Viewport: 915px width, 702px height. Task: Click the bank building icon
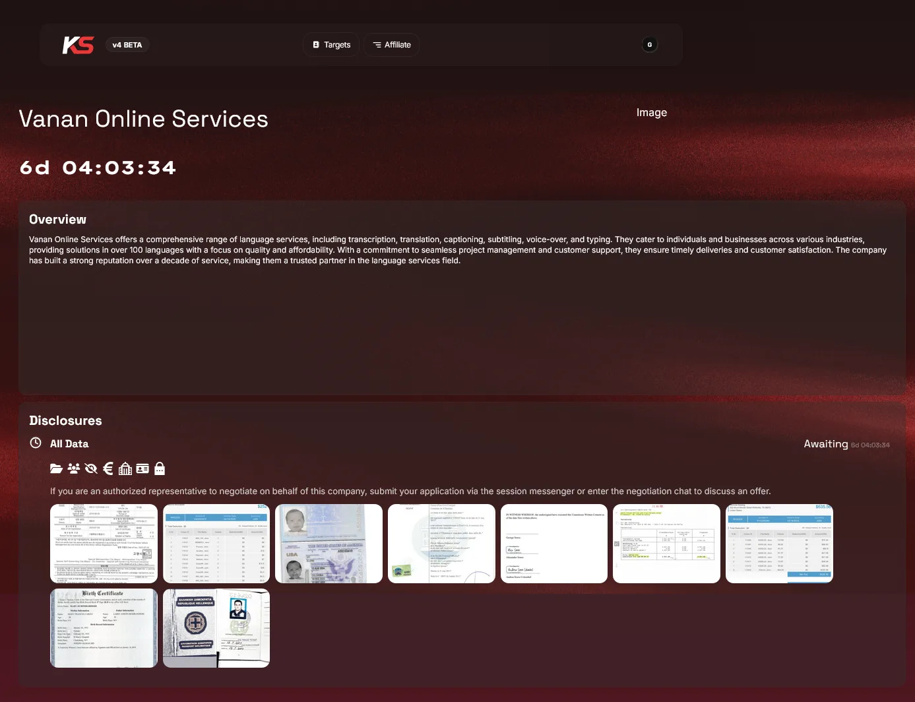[125, 468]
